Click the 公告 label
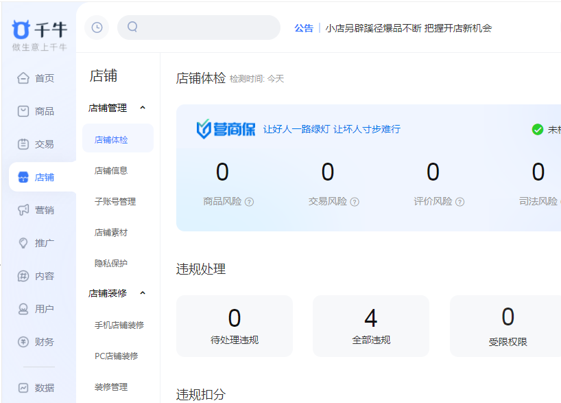Image resolution: width=561 pixels, height=403 pixels. coord(304,28)
